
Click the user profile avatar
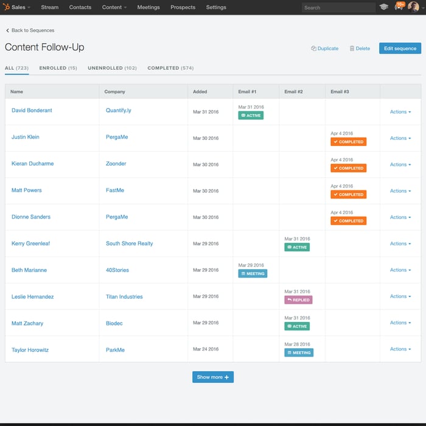(x=413, y=7)
